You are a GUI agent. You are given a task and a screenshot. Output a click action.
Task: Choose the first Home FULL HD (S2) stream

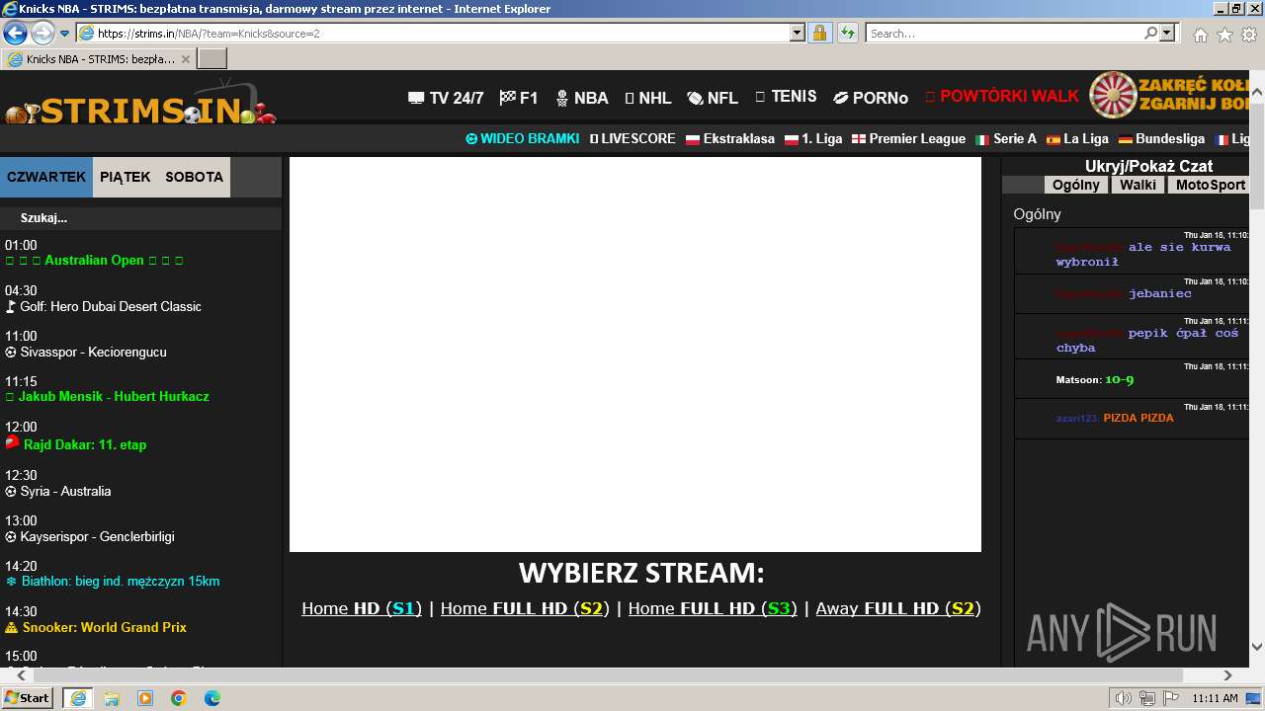(x=525, y=608)
